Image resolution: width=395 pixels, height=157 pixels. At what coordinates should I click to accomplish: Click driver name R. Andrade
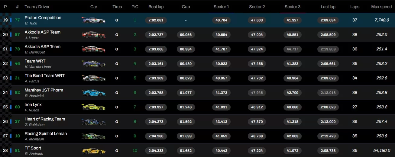(x=34, y=154)
